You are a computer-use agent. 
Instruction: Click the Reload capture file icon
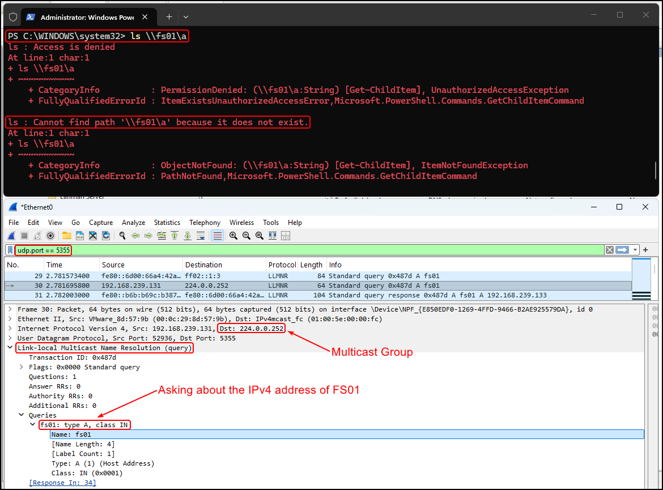106,236
